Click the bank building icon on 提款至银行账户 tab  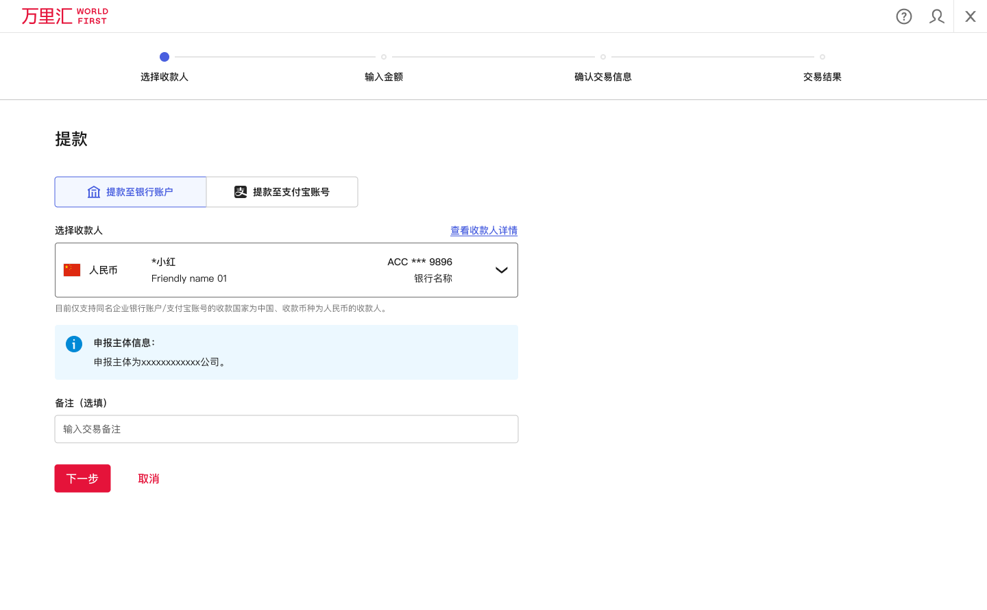94,192
